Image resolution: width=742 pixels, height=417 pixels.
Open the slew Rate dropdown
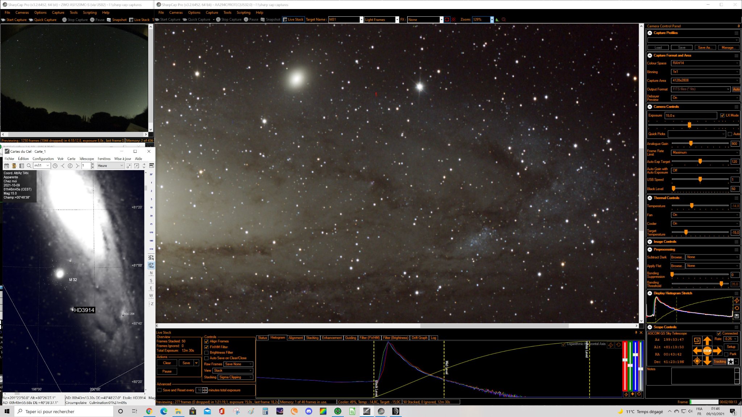(731, 339)
